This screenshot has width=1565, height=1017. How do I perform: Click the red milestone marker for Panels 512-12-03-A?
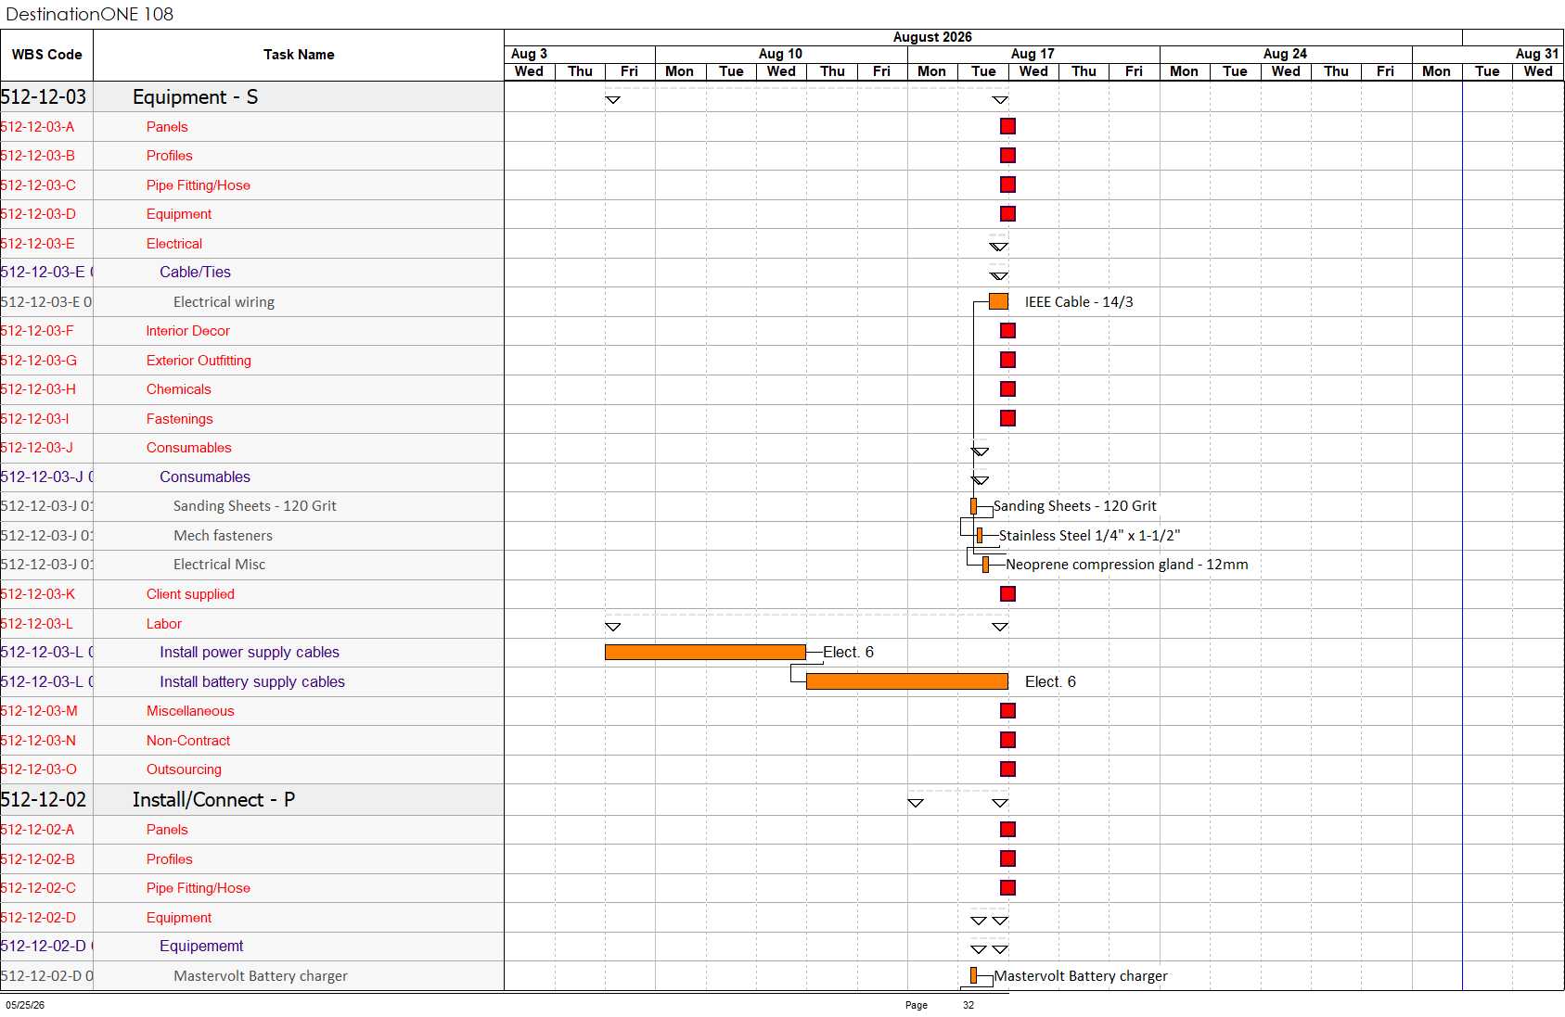[1007, 126]
